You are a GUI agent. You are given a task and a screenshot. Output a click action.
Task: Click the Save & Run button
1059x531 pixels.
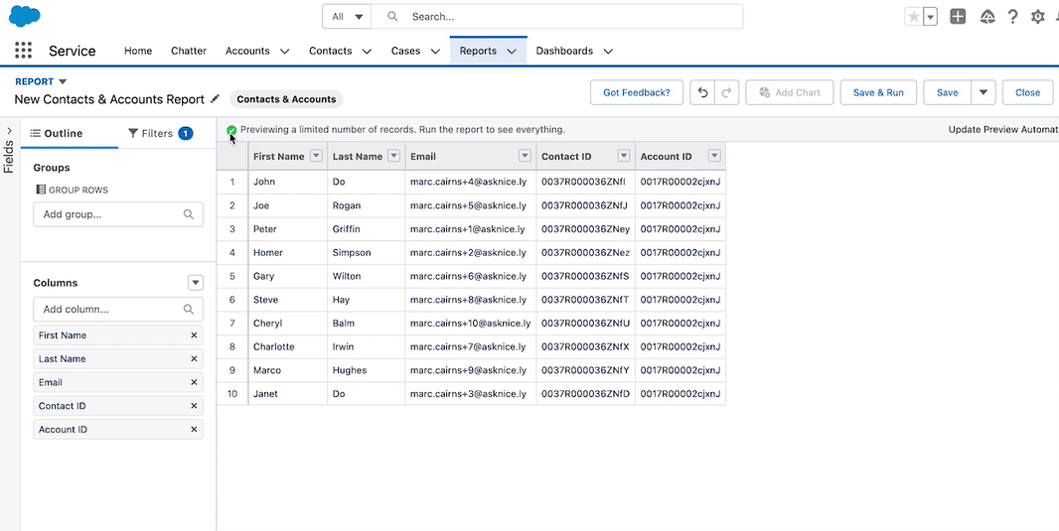tap(878, 92)
